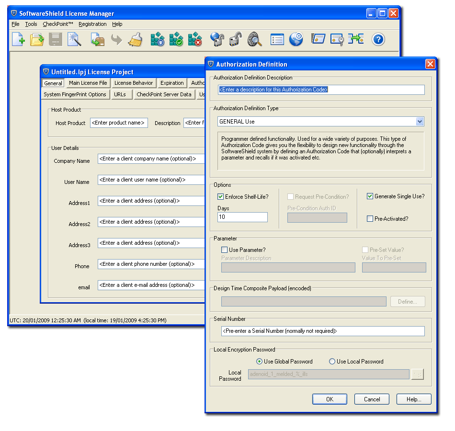Click the open padlock icon
The width and height of the screenshot is (455, 431).
point(236,39)
